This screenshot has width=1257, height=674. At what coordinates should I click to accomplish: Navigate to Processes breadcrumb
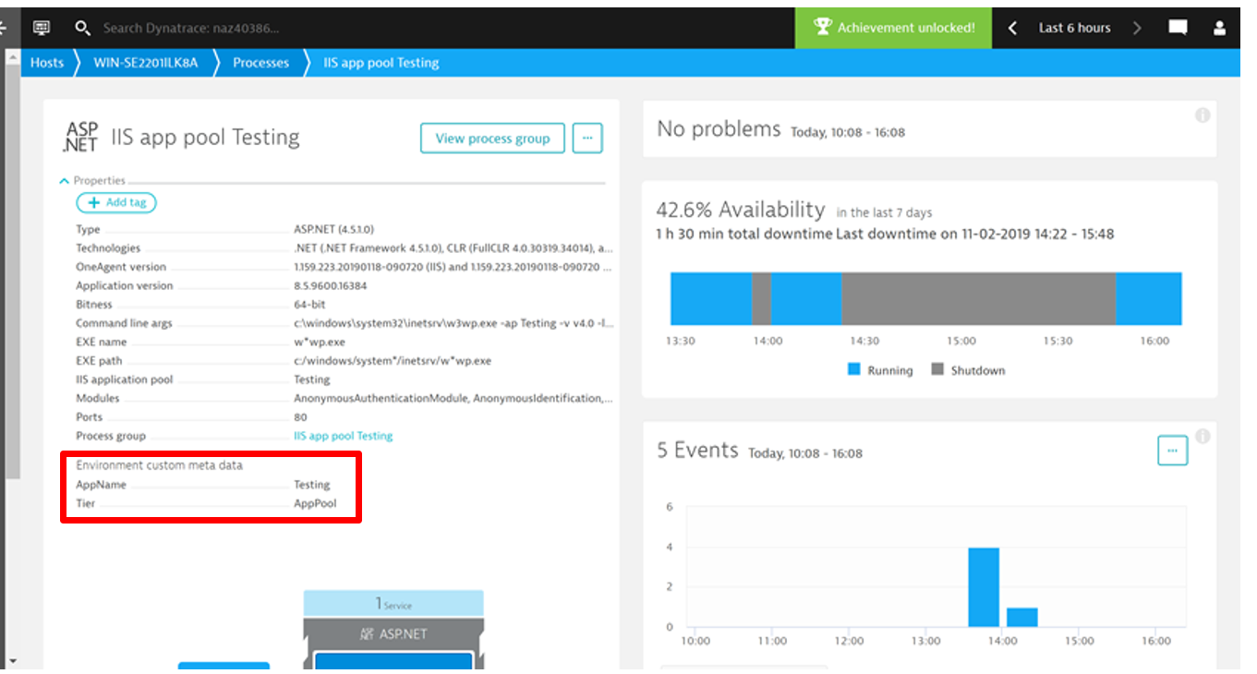(260, 63)
